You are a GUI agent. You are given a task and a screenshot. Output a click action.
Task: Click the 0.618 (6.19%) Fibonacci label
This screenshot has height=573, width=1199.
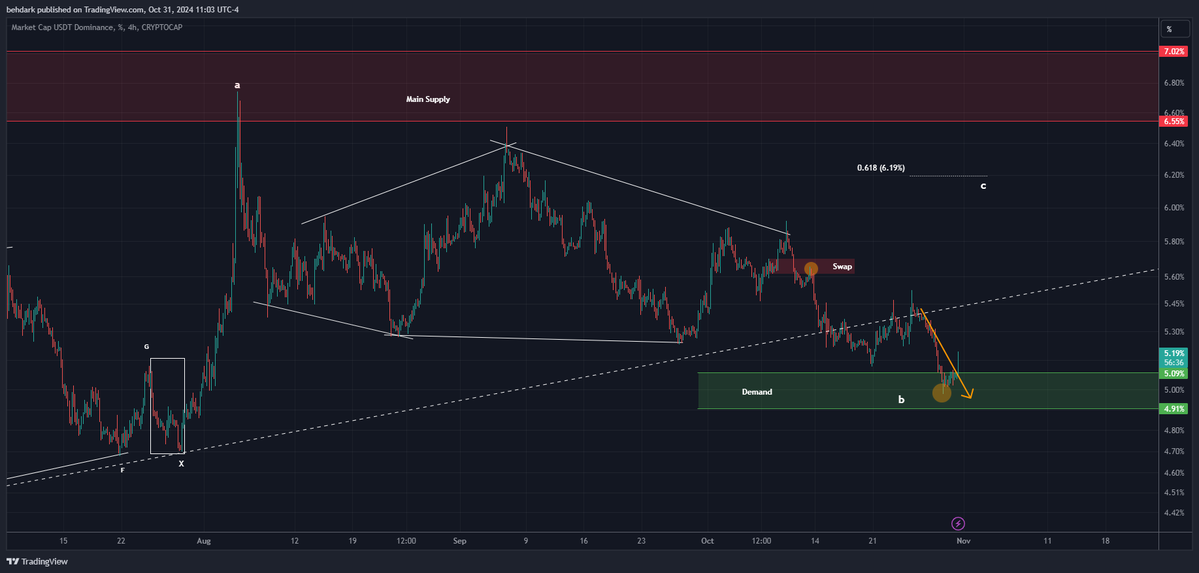tap(881, 168)
